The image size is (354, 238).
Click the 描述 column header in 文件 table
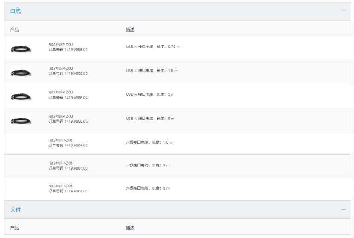coord(131,227)
